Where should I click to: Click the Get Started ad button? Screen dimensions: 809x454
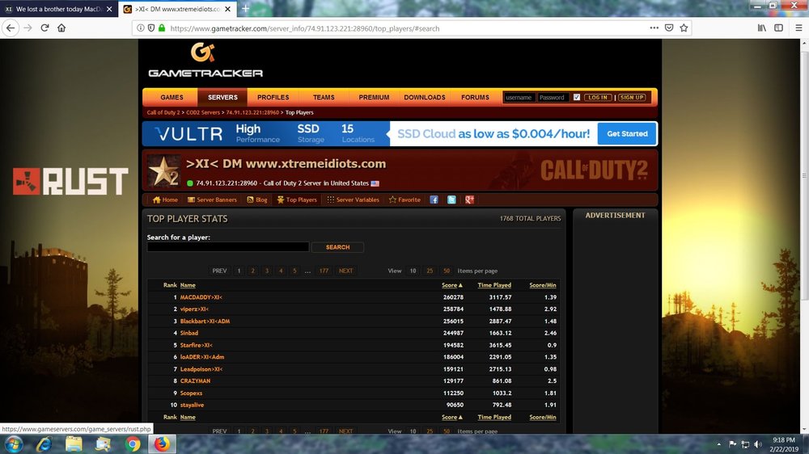point(627,134)
